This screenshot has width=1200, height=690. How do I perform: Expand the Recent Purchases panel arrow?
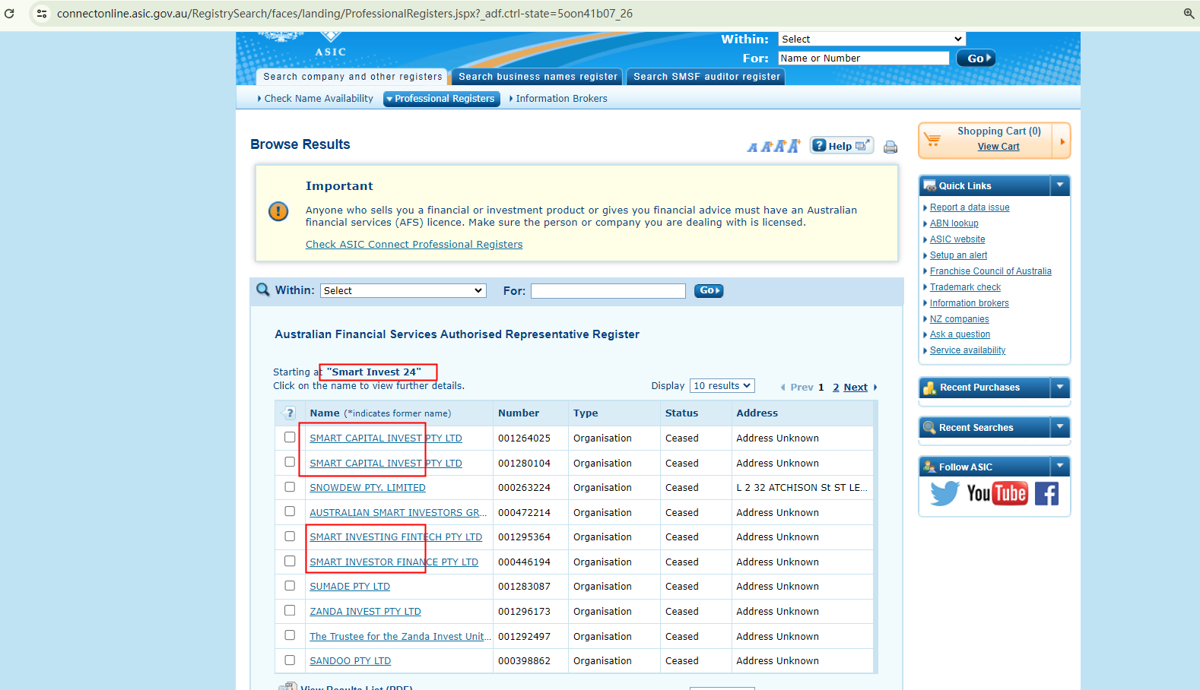1060,388
